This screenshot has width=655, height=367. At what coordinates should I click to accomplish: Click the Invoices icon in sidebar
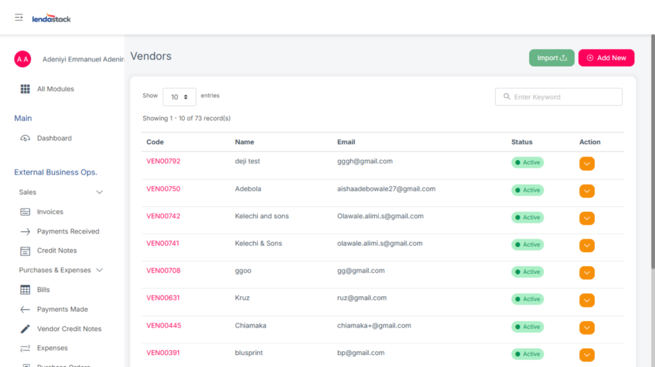(x=26, y=212)
